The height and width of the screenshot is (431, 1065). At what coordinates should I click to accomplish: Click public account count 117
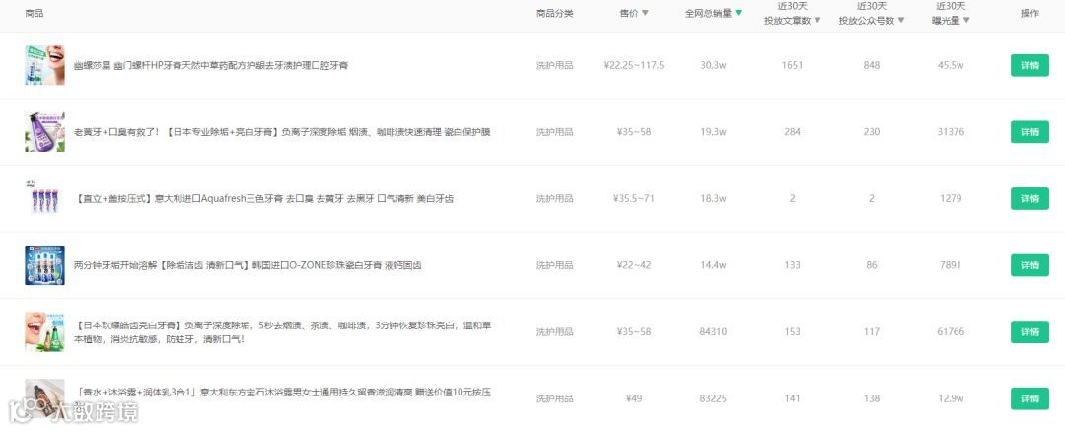872,331
